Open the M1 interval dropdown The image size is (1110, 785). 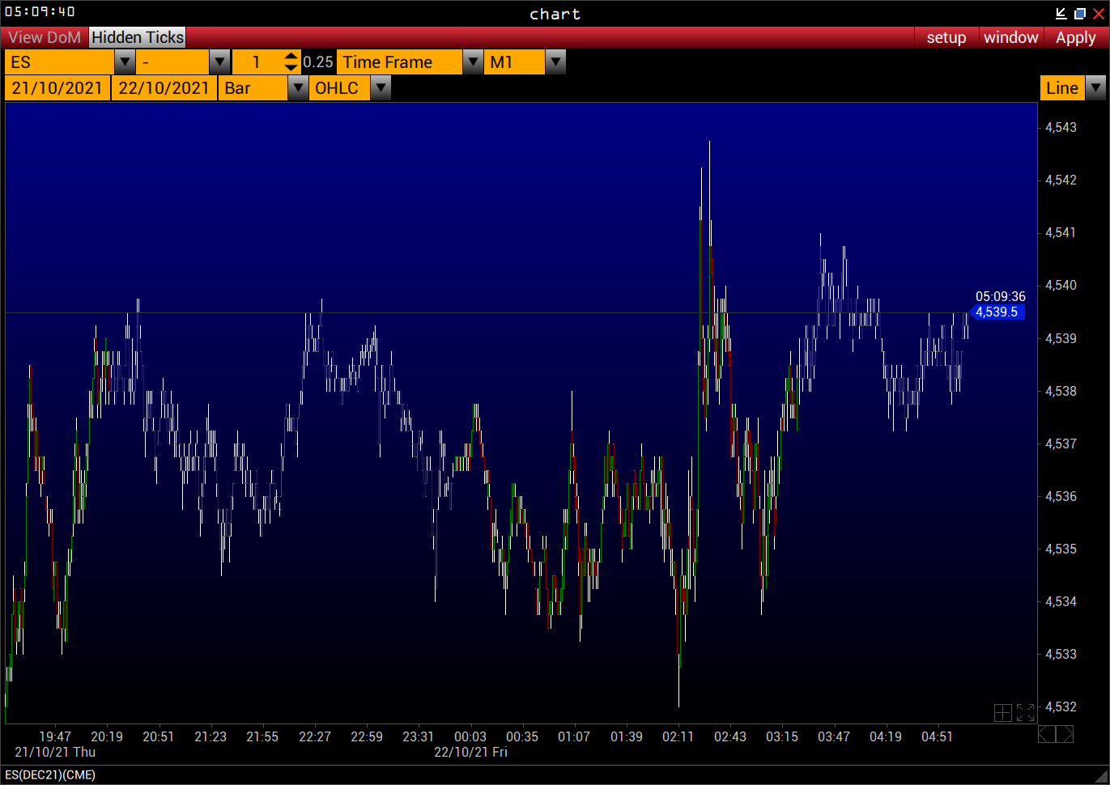click(555, 62)
